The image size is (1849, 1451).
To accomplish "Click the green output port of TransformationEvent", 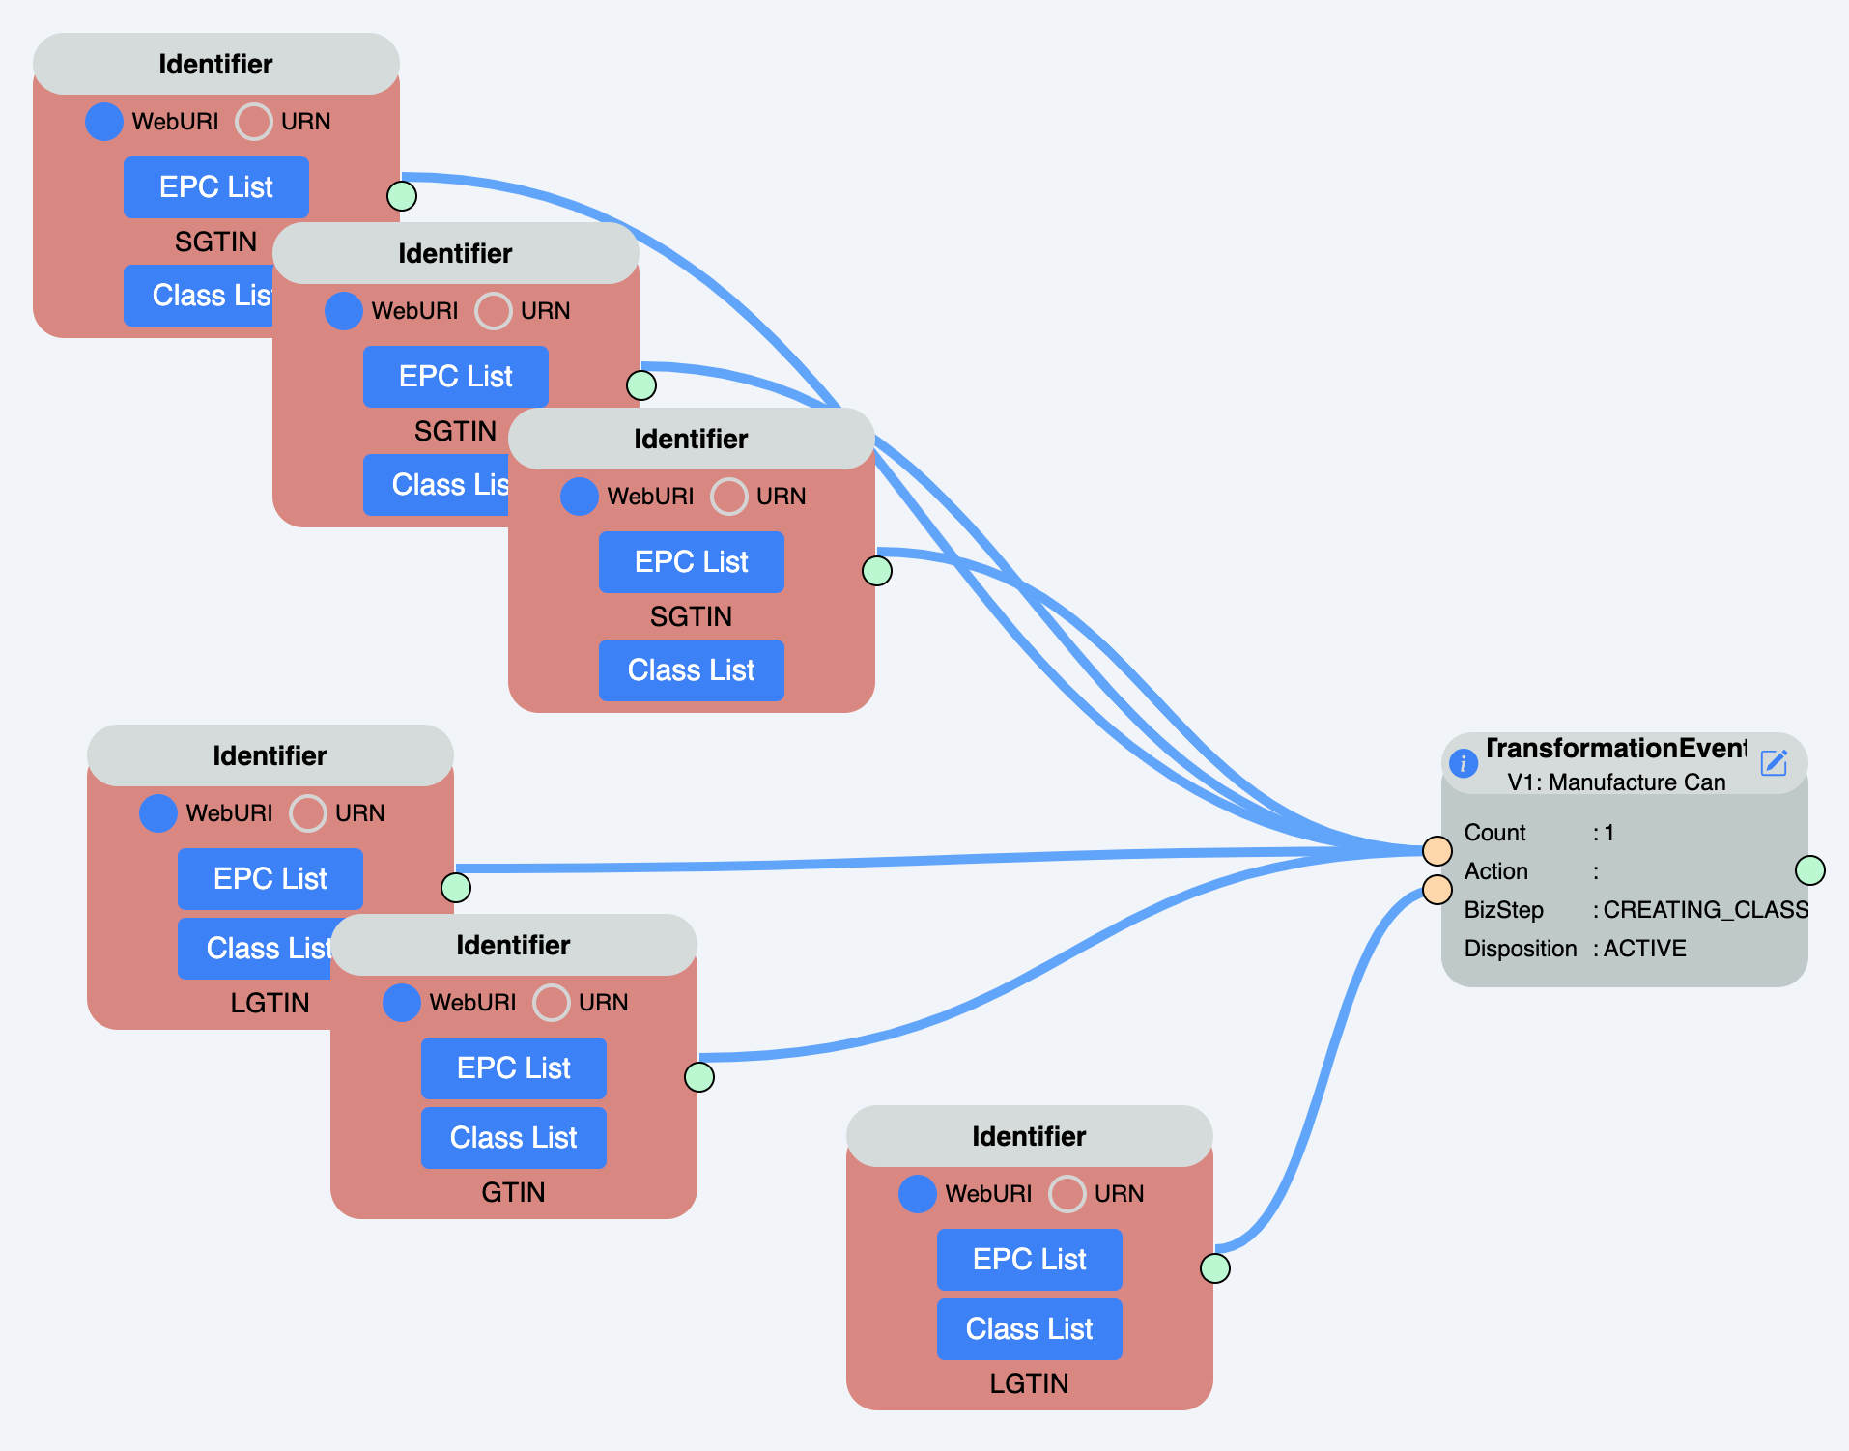I will (1809, 870).
